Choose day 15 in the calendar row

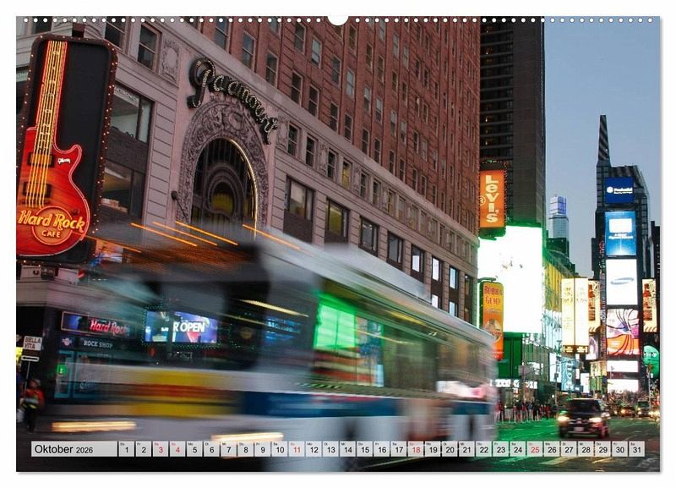[x=365, y=449]
